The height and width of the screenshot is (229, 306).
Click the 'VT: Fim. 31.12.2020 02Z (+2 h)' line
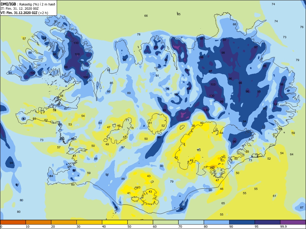tap(24, 13)
